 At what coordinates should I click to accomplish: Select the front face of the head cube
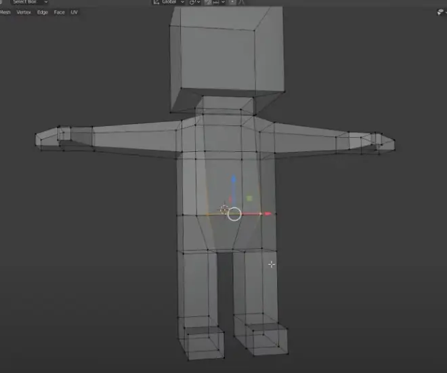(x=218, y=57)
